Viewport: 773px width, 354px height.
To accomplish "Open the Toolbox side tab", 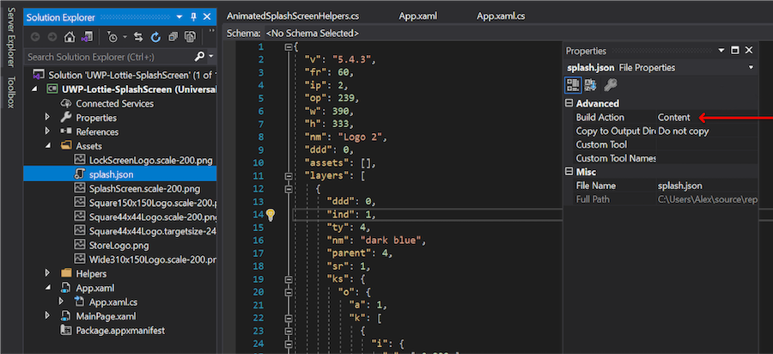I will tap(11, 92).
